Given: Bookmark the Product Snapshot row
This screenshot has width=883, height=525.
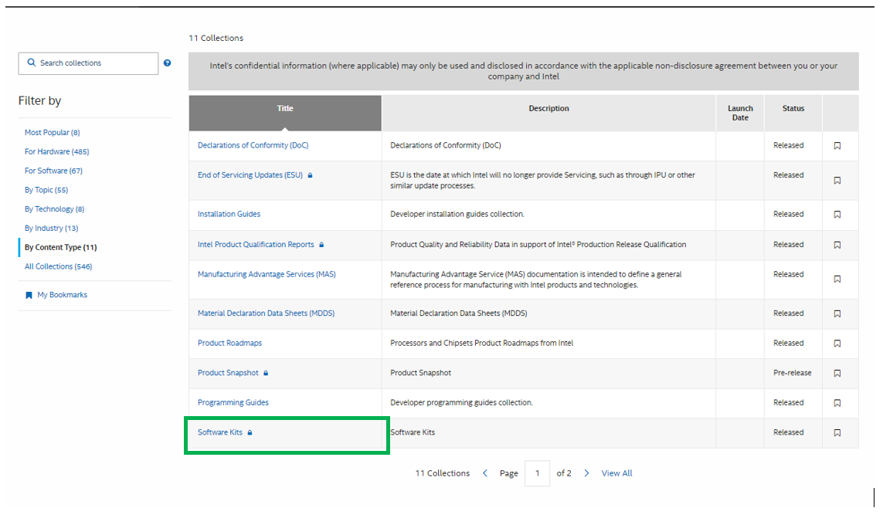Looking at the screenshot, I should click(837, 373).
